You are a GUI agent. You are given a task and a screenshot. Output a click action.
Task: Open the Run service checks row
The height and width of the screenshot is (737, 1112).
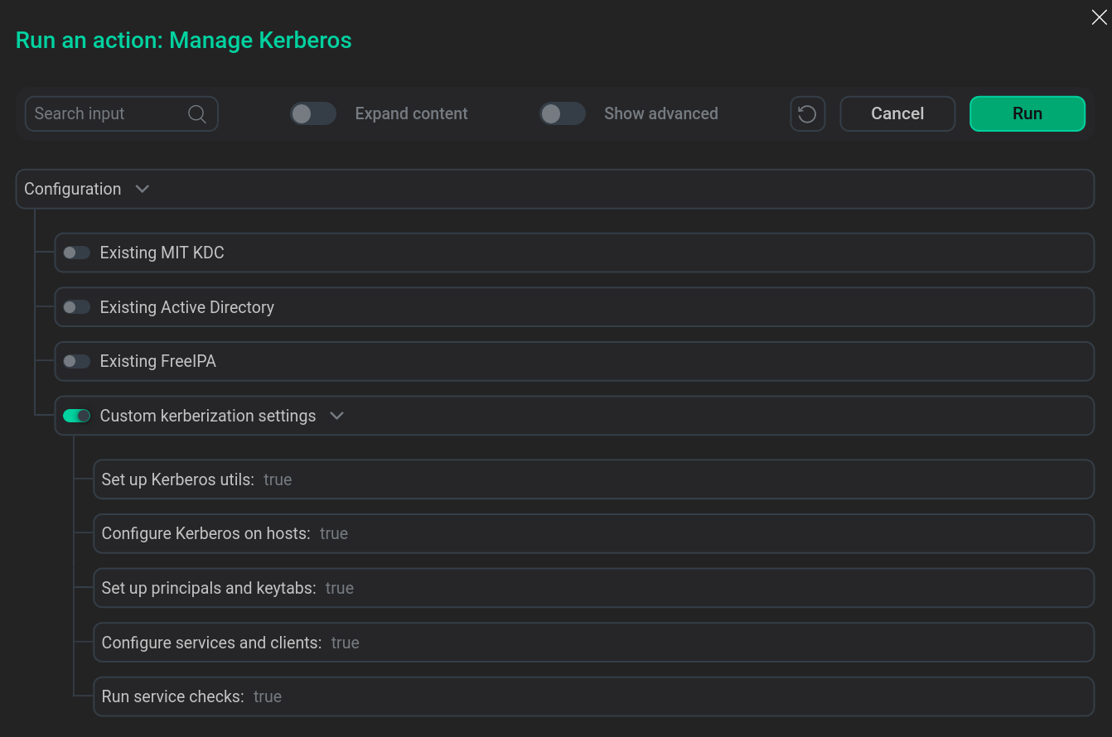[x=593, y=696]
